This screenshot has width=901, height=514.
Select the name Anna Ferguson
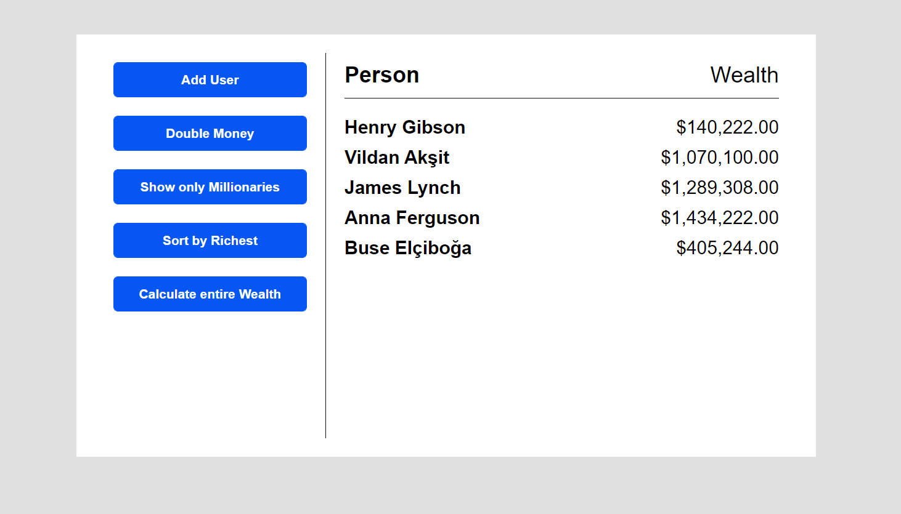tap(412, 218)
